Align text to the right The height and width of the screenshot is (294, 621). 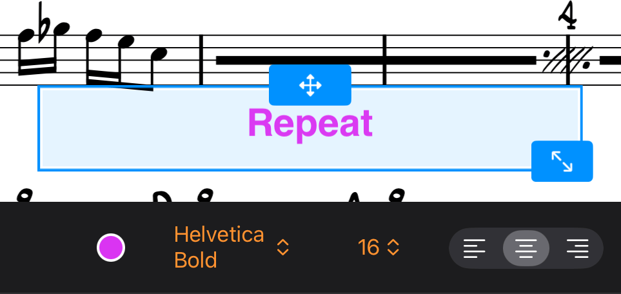577,248
